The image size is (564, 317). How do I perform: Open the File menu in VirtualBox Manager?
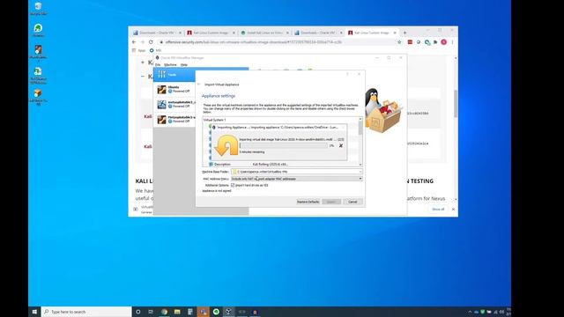(x=158, y=64)
